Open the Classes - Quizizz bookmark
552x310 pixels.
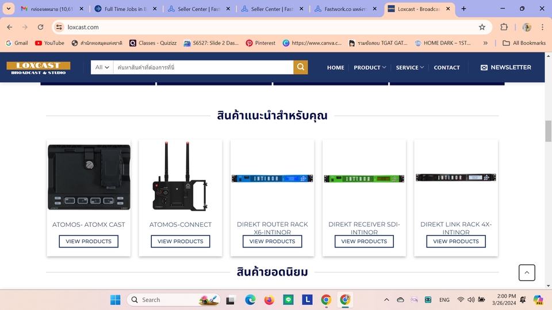pos(153,43)
